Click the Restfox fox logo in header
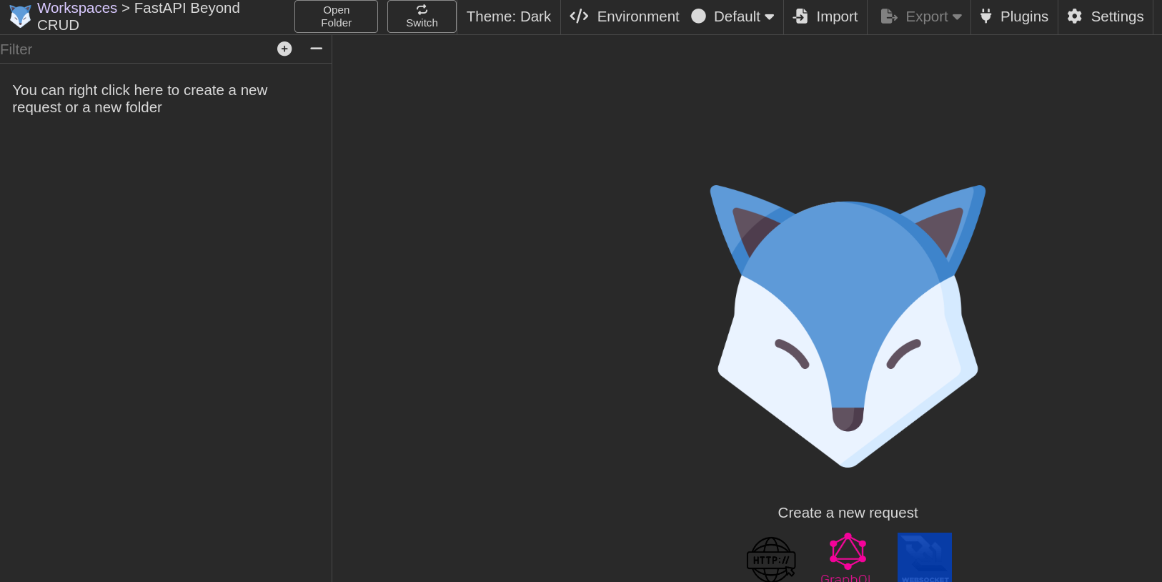The height and width of the screenshot is (582, 1162). (x=20, y=16)
